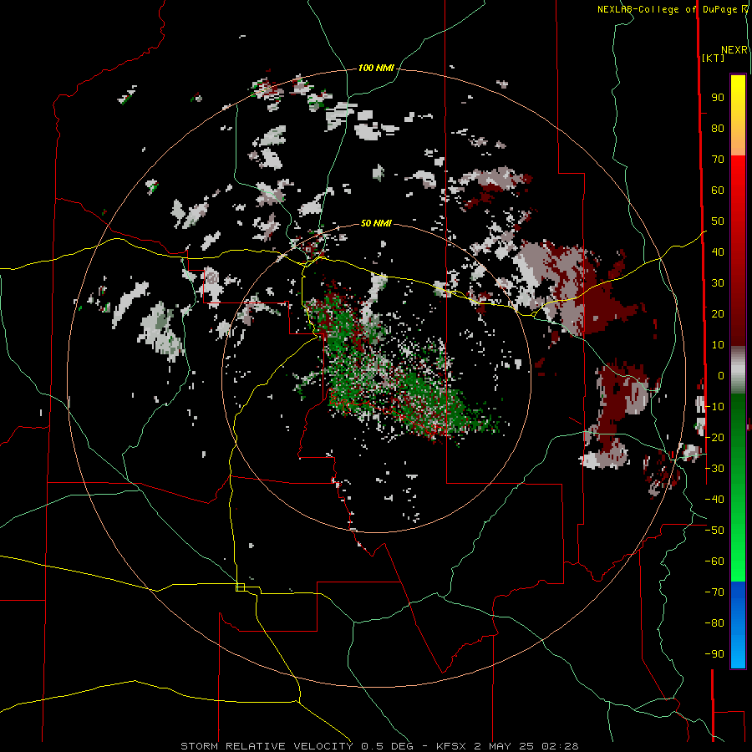
Task: Click the "50 NMI" range ring label
Action: [x=376, y=223]
